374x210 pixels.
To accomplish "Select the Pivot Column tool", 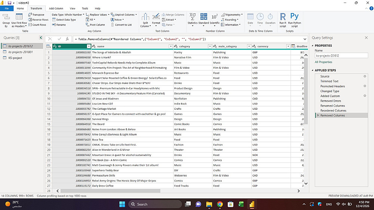I will [x=95, y=25].
